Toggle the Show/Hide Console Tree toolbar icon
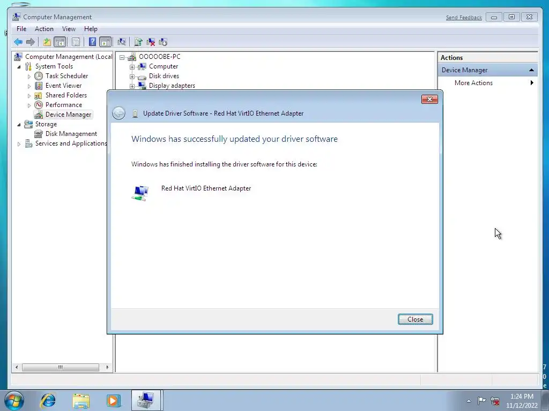 point(60,42)
